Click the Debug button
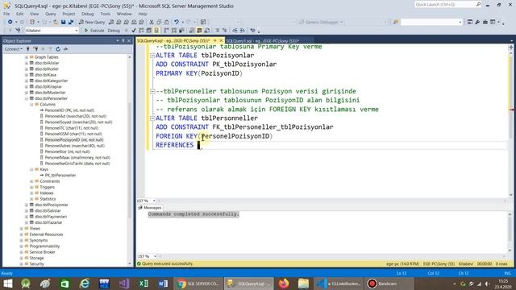Screen dimensions: 516x290 114,31
